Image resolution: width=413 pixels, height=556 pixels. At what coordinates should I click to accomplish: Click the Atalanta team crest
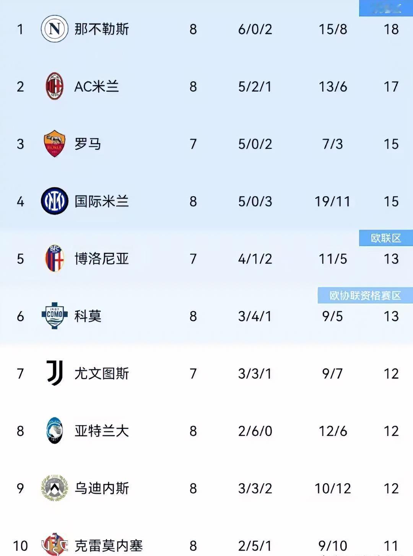(55, 430)
